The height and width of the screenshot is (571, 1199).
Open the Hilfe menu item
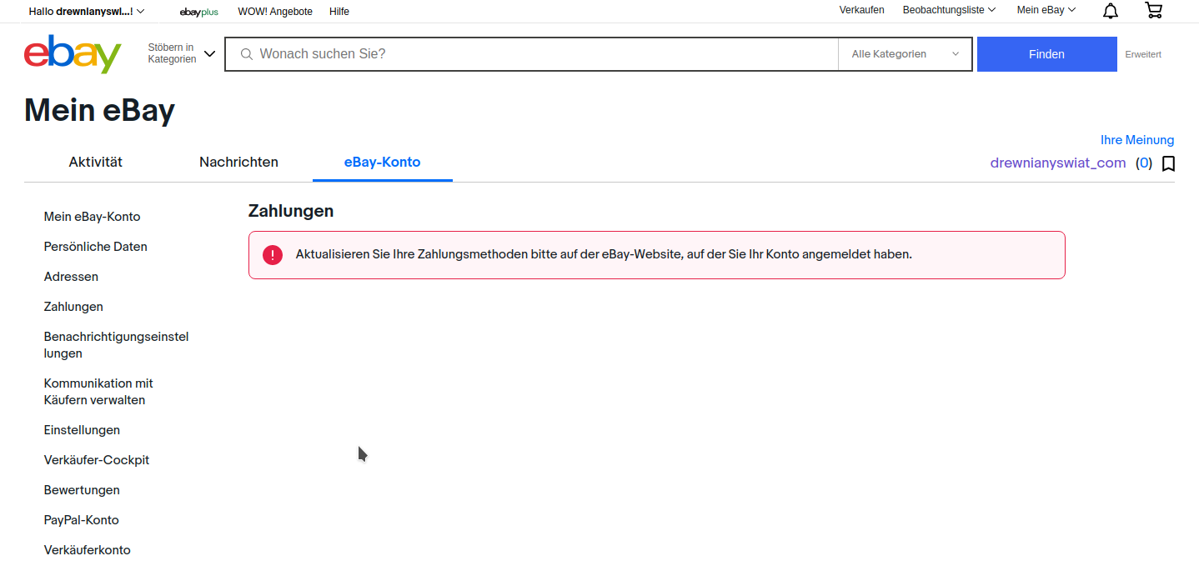tap(339, 12)
